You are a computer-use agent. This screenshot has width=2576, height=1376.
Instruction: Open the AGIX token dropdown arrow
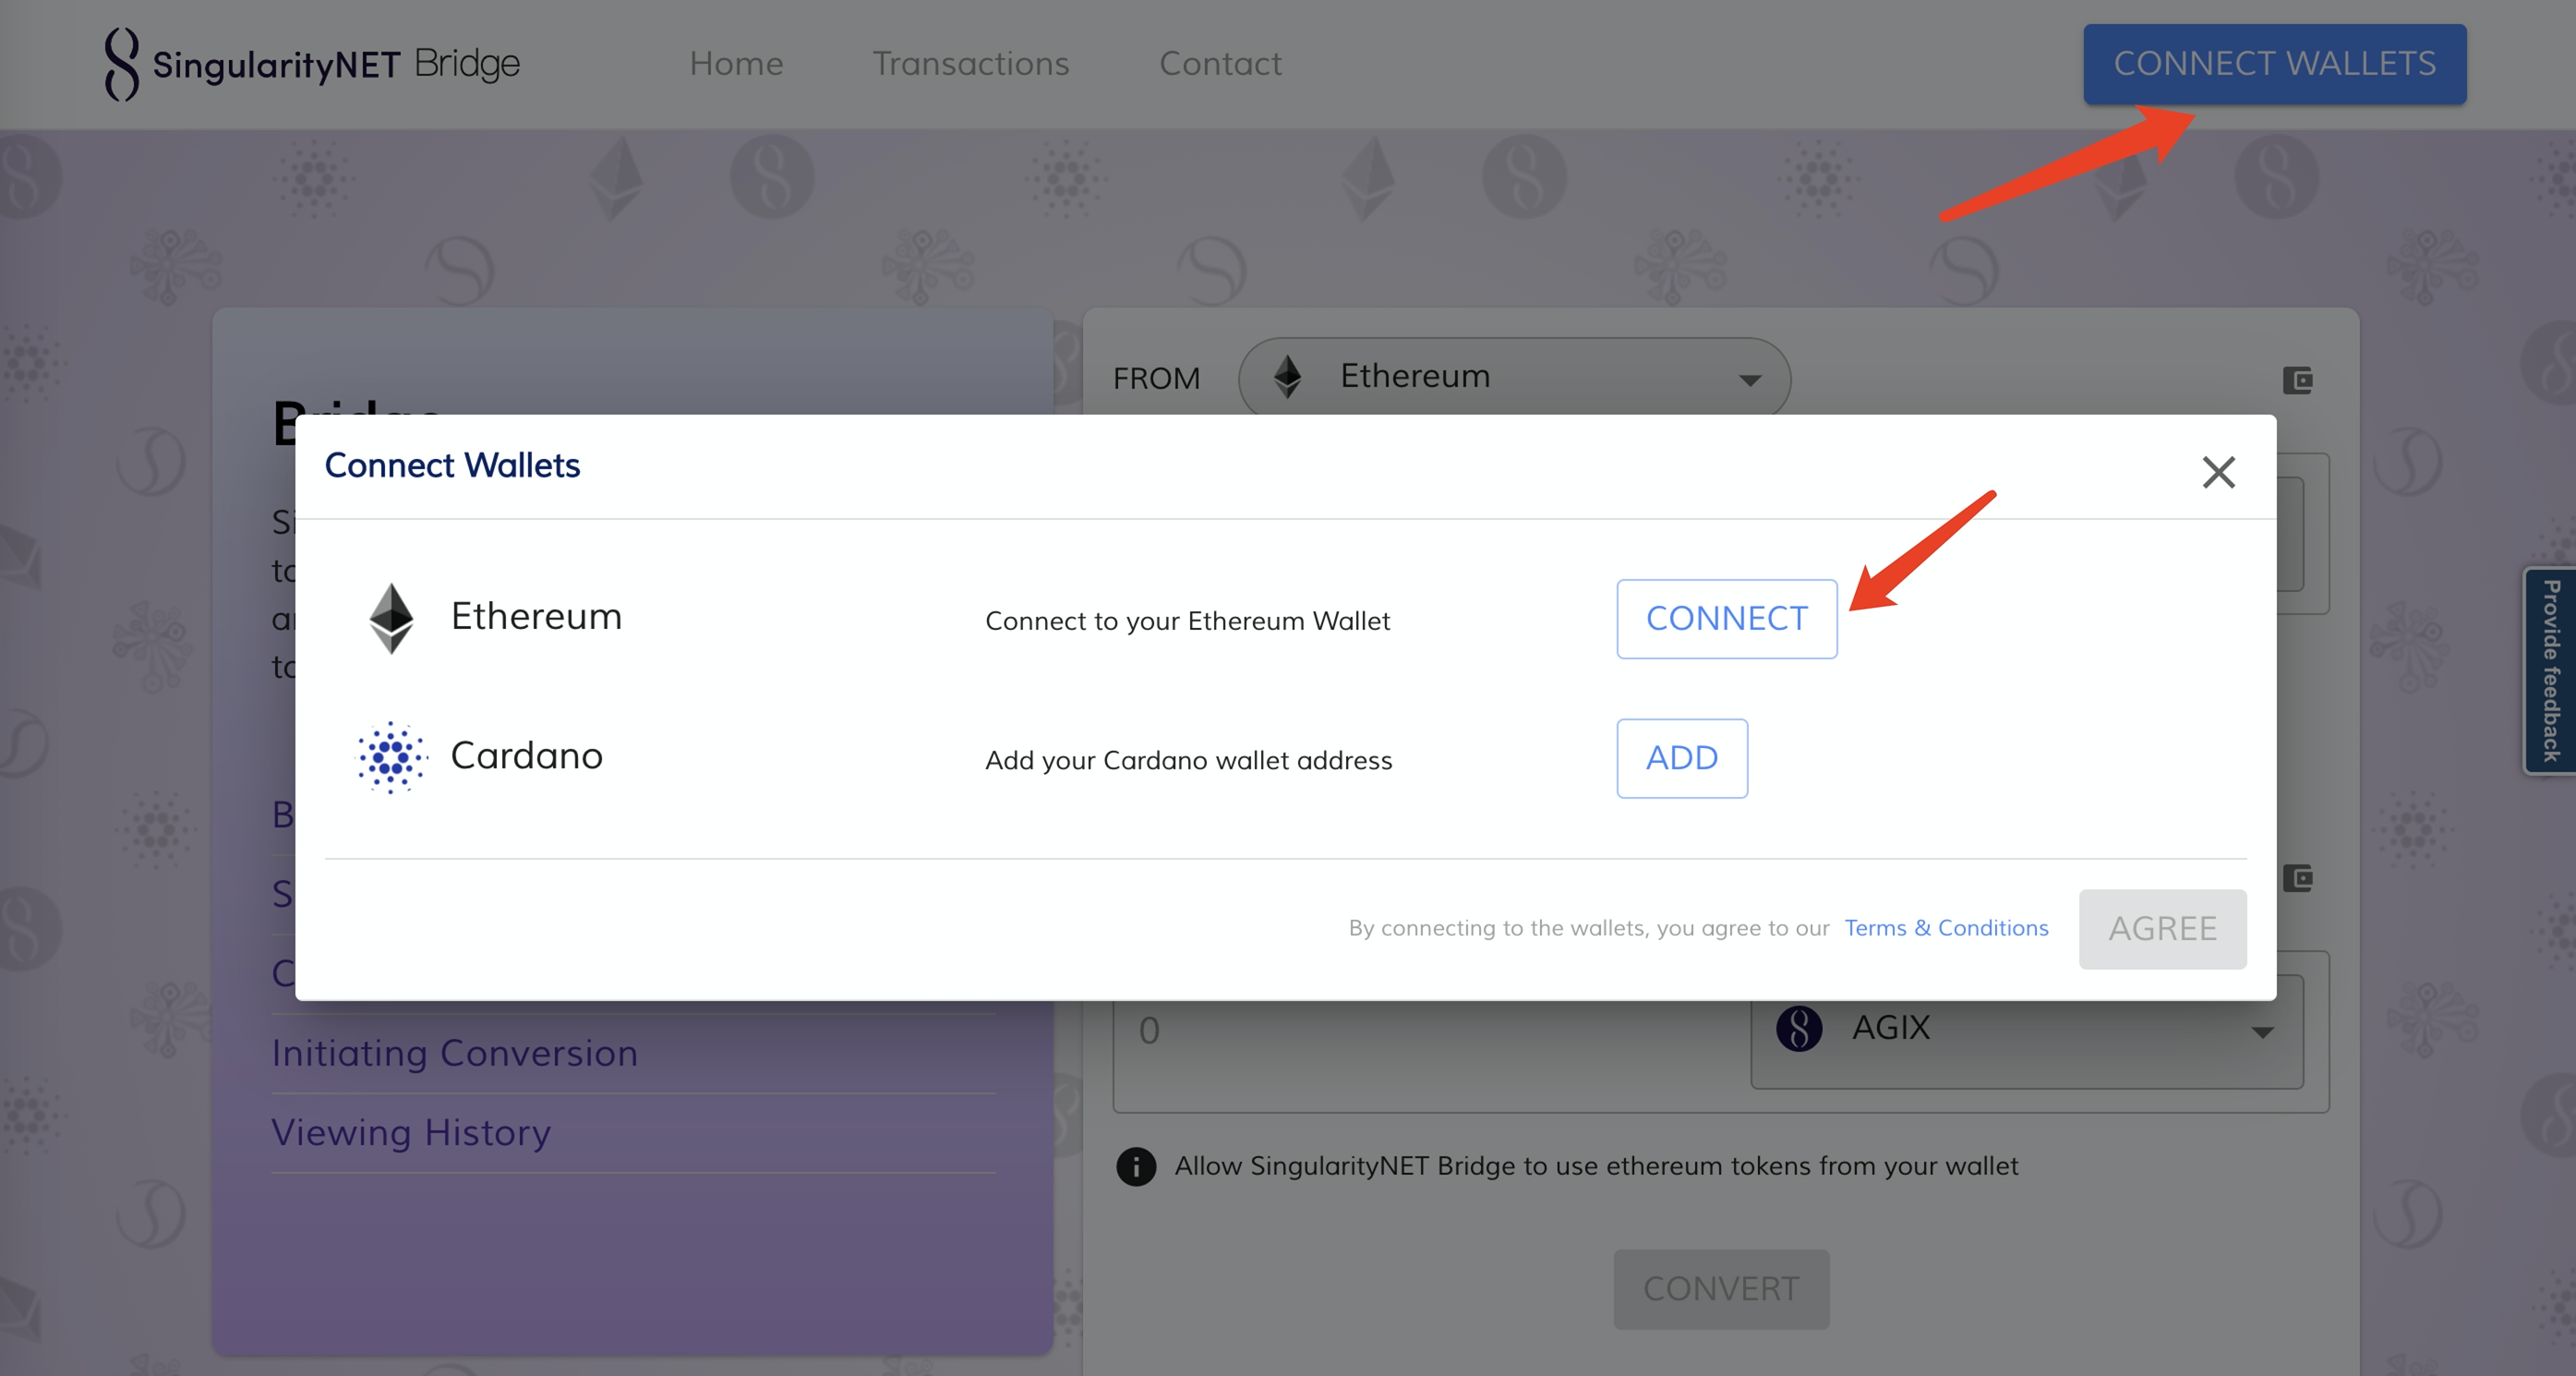2262,1031
